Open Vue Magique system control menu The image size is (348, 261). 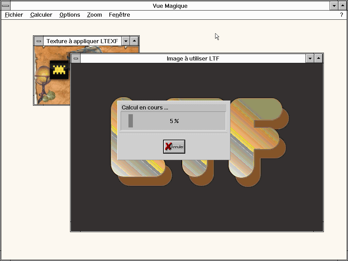[5, 6]
